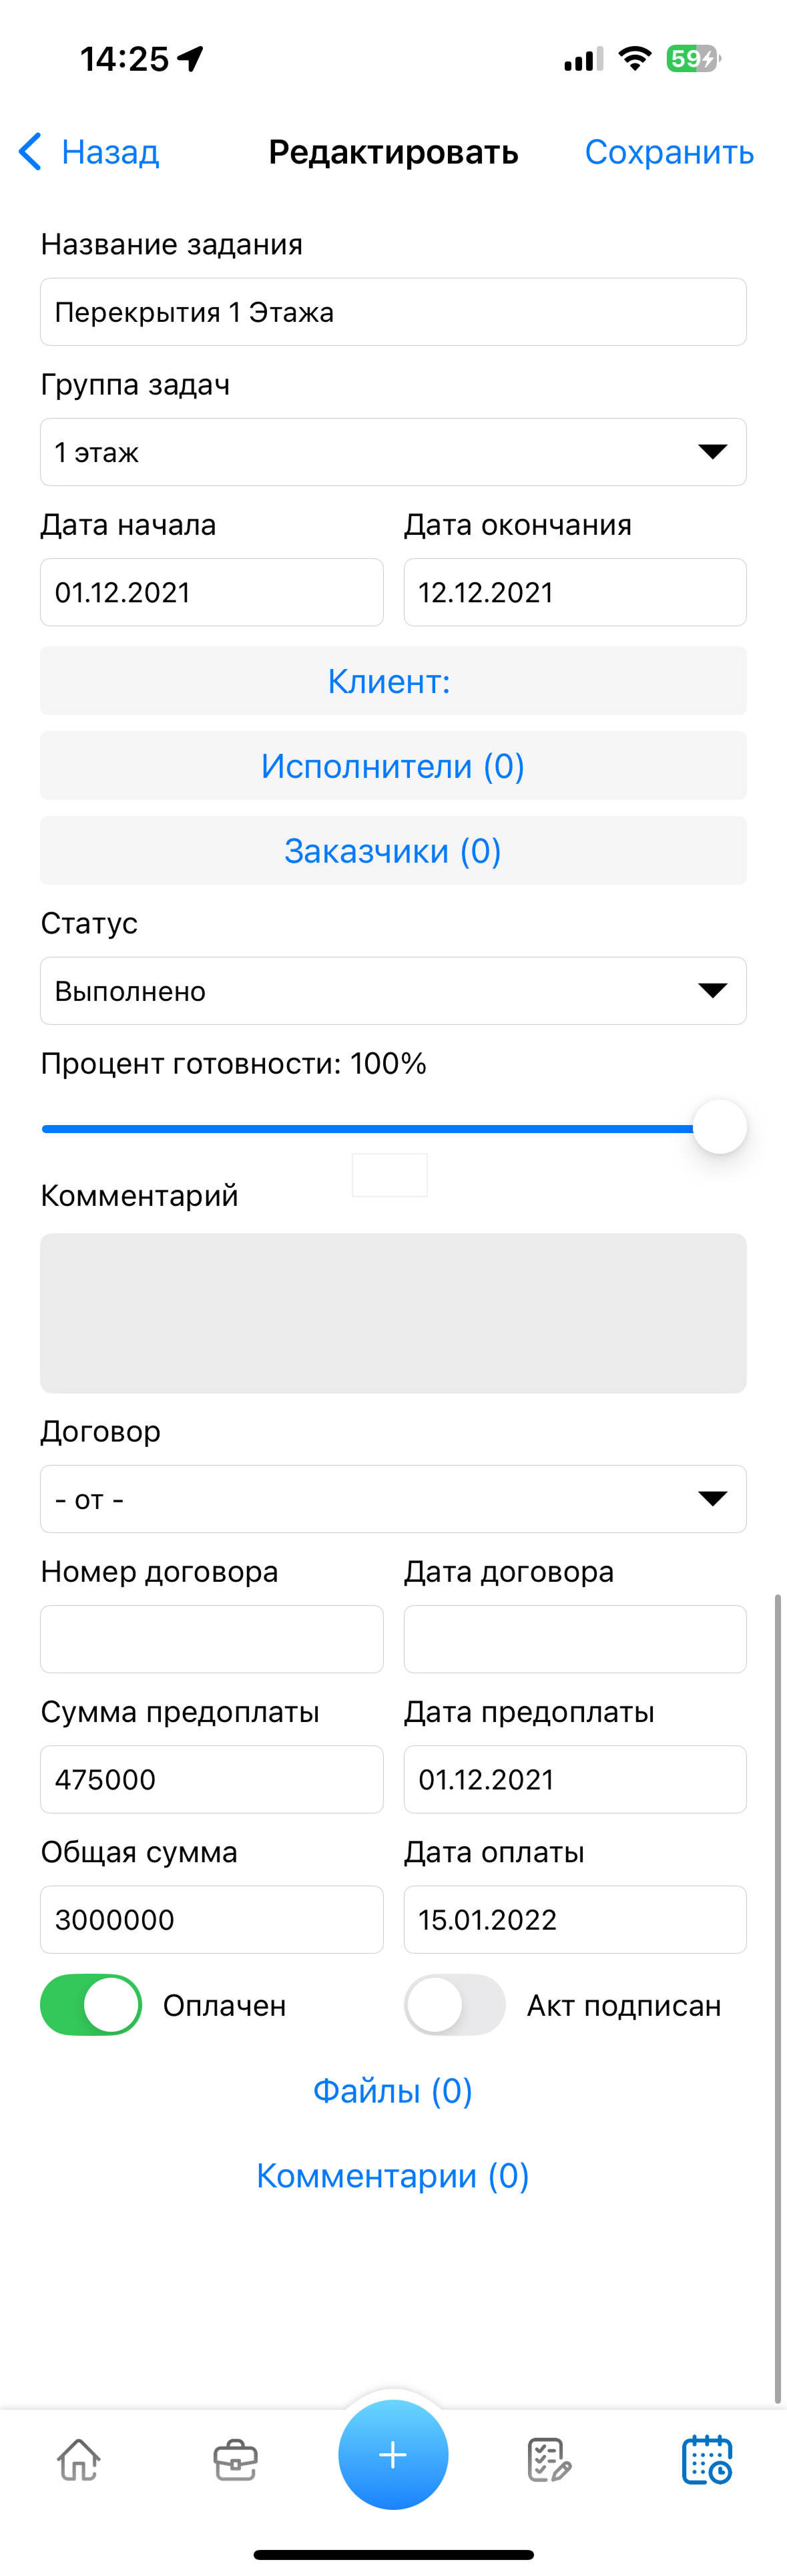The height and width of the screenshot is (2576, 787).
Task: Disable the Оплачен switch
Action: 91,2004
